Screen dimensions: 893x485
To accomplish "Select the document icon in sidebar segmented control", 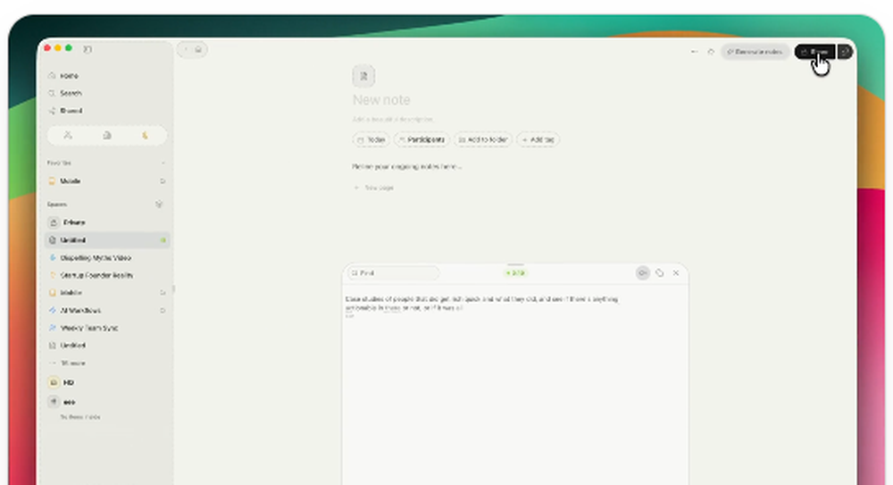I will 107,136.
